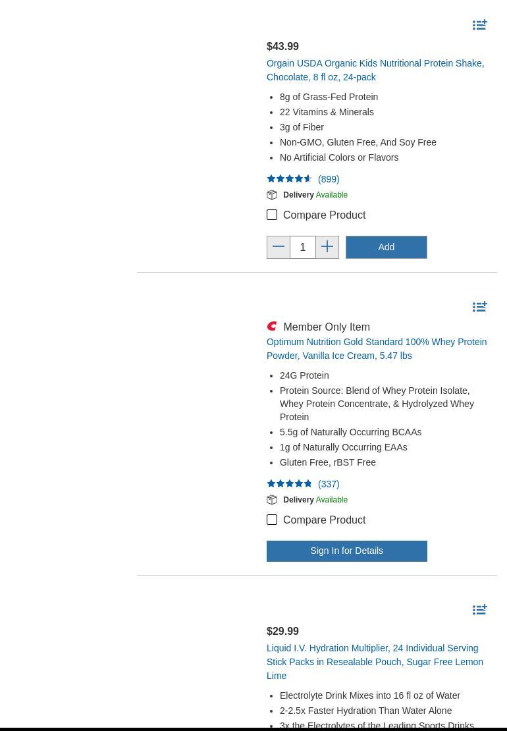Check Compare Product for Optimum Nutrition whey

click(x=272, y=520)
